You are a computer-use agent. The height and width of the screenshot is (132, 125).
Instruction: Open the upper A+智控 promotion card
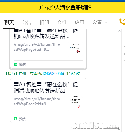click(x=48, y=49)
